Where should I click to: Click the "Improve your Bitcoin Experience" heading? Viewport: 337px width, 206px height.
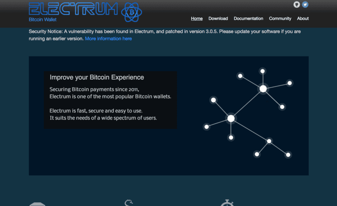click(97, 77)
